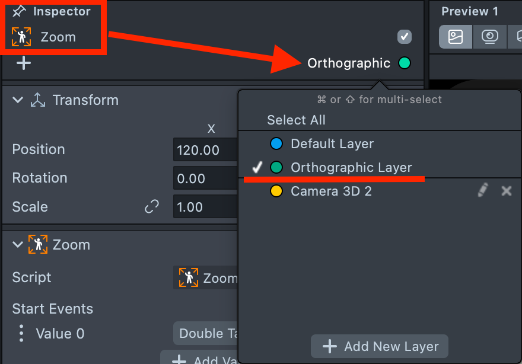
Task: Collapse the Zoom script component
Action: coord(18,244)
